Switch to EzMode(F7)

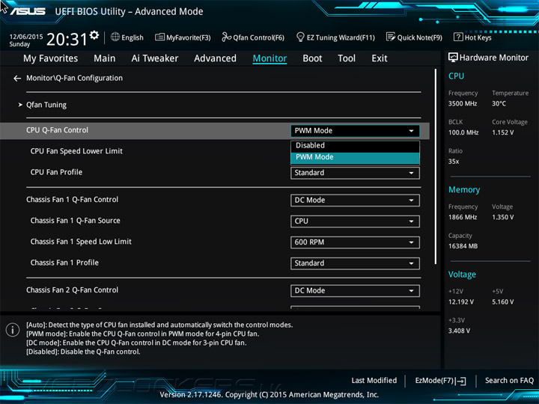[x=440, y=381]
